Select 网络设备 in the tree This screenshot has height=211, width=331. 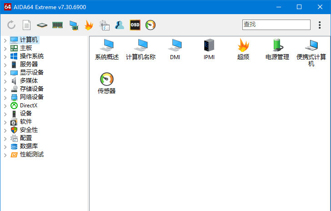pyautogui.click(x=32, y=97)
